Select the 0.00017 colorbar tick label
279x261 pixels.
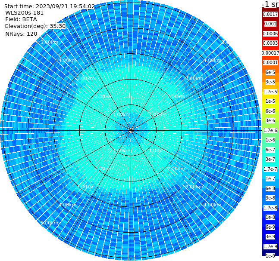click(270, 53)
